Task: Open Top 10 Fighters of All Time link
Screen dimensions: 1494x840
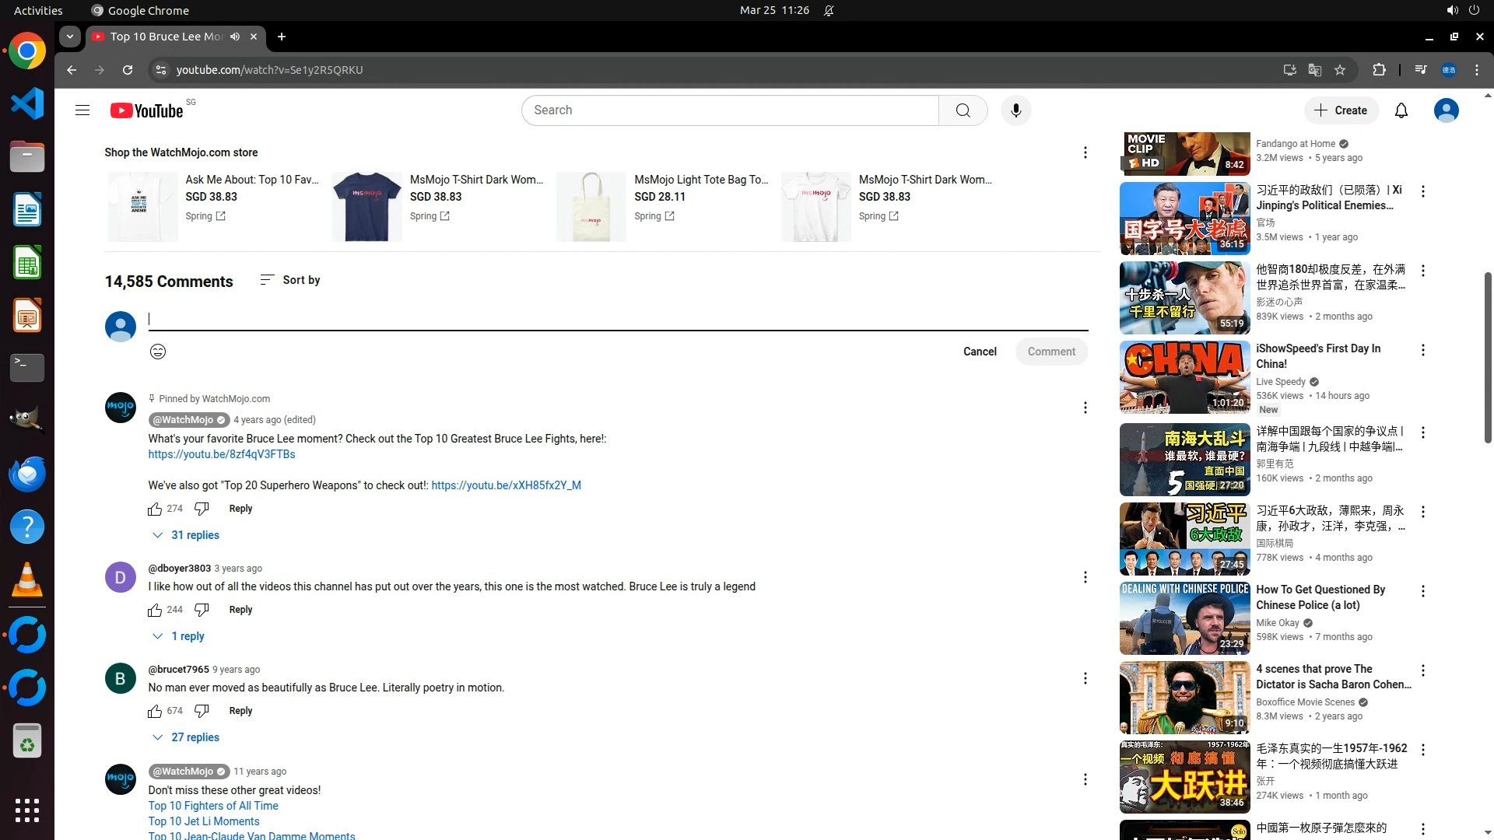Action: tap(213, 806)
